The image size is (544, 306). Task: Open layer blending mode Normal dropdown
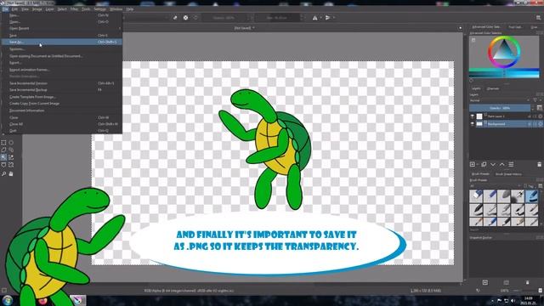pyautogui.click(x=500, y=100)
